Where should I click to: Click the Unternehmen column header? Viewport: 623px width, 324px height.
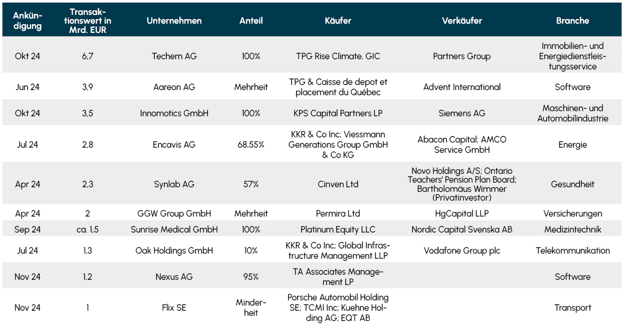coord(174,21)
